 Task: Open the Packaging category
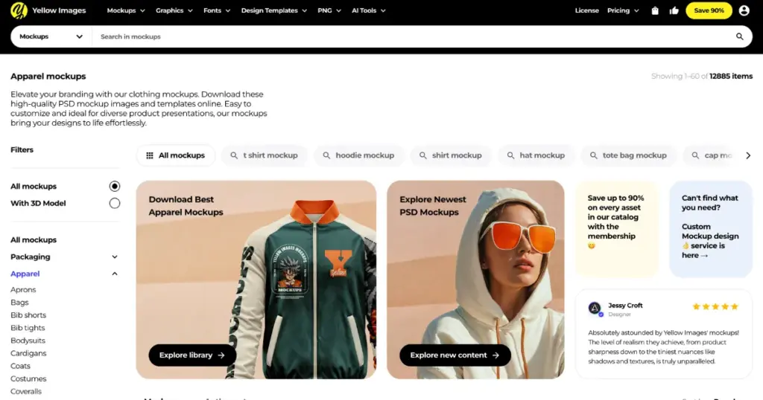coord(30,257)
